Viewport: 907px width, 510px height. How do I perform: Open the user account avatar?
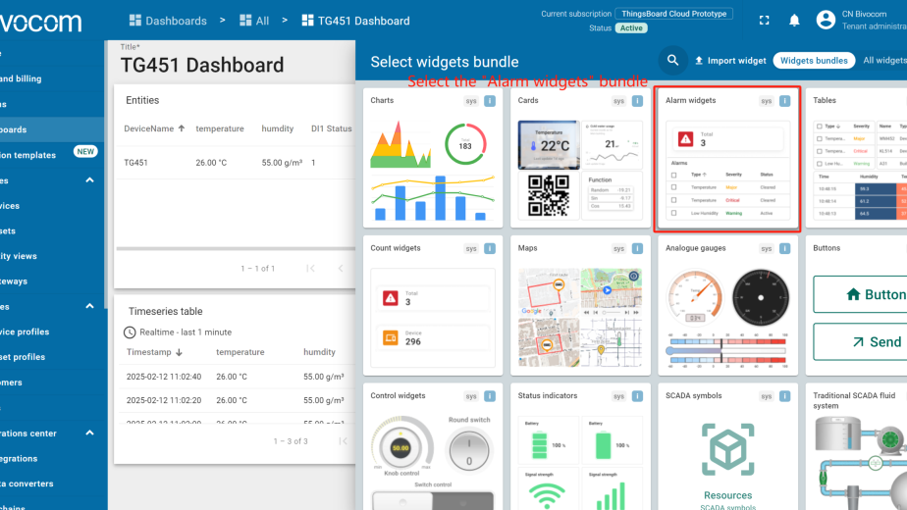(826, 21)
